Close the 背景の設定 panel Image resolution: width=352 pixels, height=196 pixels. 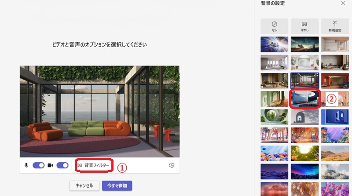(x=343, y=3)
